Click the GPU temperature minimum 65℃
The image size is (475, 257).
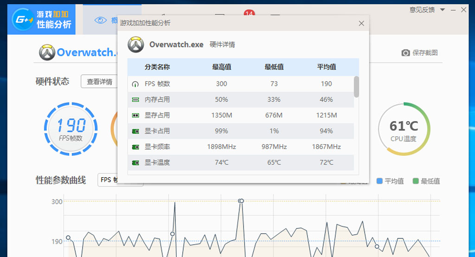coord(274,163)
